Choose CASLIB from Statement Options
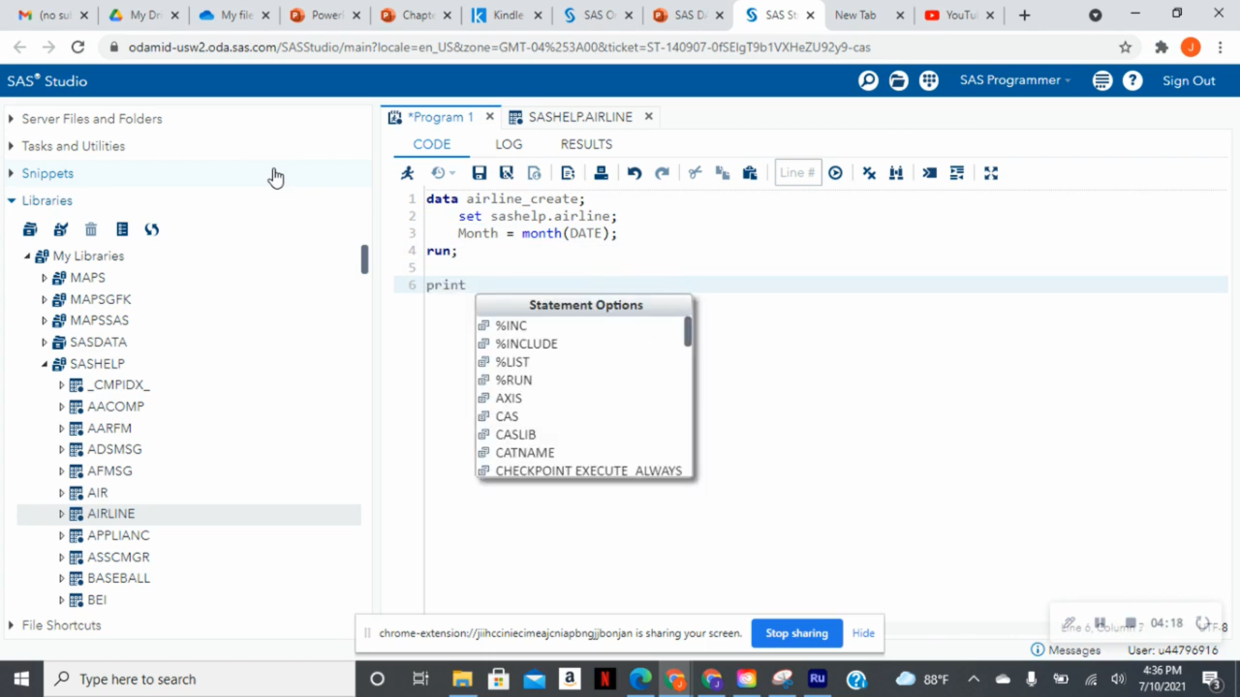 tap(515, 435)
